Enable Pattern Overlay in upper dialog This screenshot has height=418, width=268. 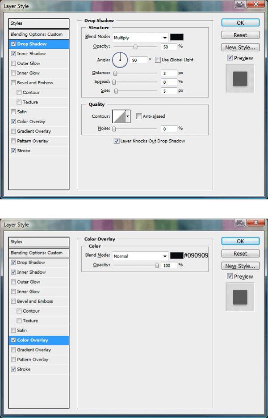(13, 141)
